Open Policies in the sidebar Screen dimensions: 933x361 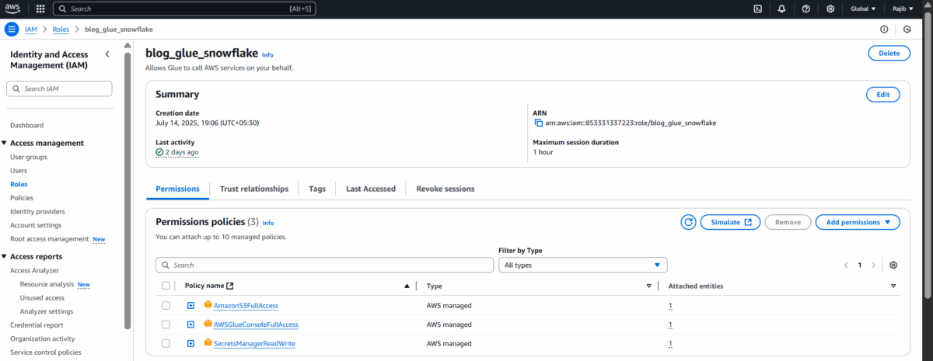coord(22,198)
